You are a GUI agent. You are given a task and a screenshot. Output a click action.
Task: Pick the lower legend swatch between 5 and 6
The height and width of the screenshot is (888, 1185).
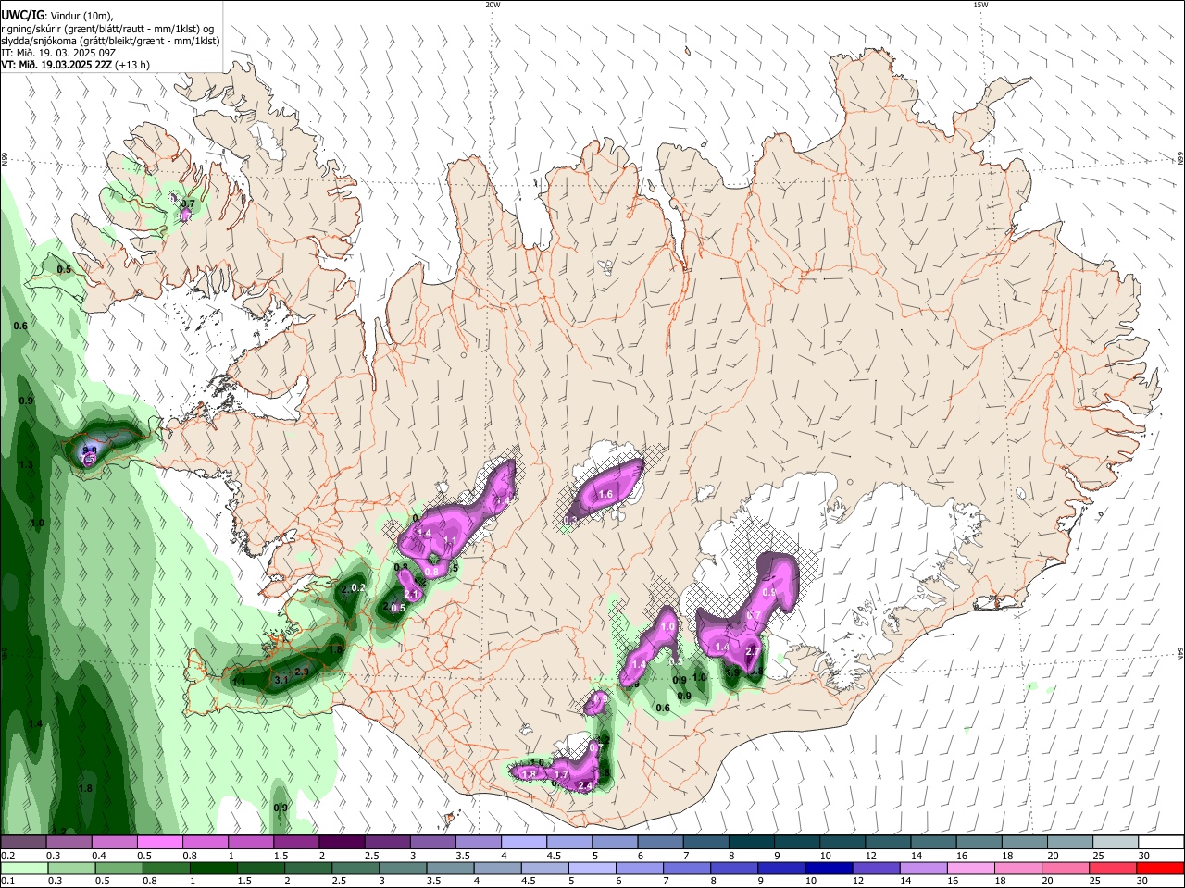(x=592, y=868)
